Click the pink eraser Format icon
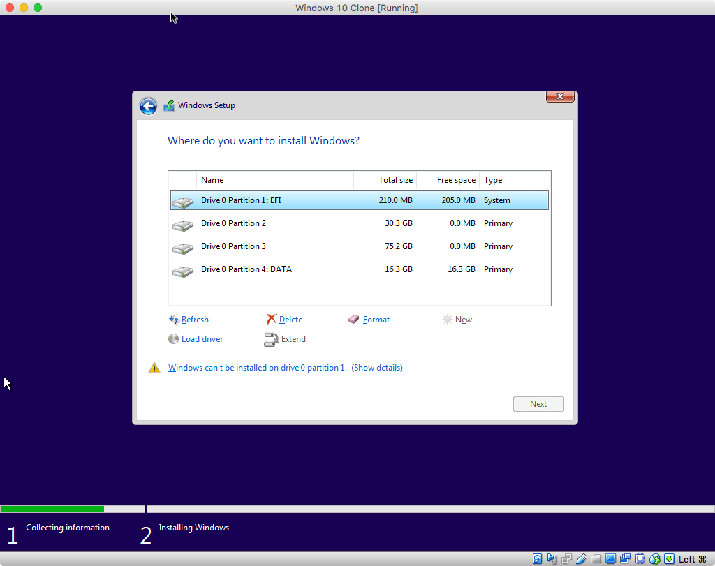This screenshot has width=715, height=566. point(354,320)
